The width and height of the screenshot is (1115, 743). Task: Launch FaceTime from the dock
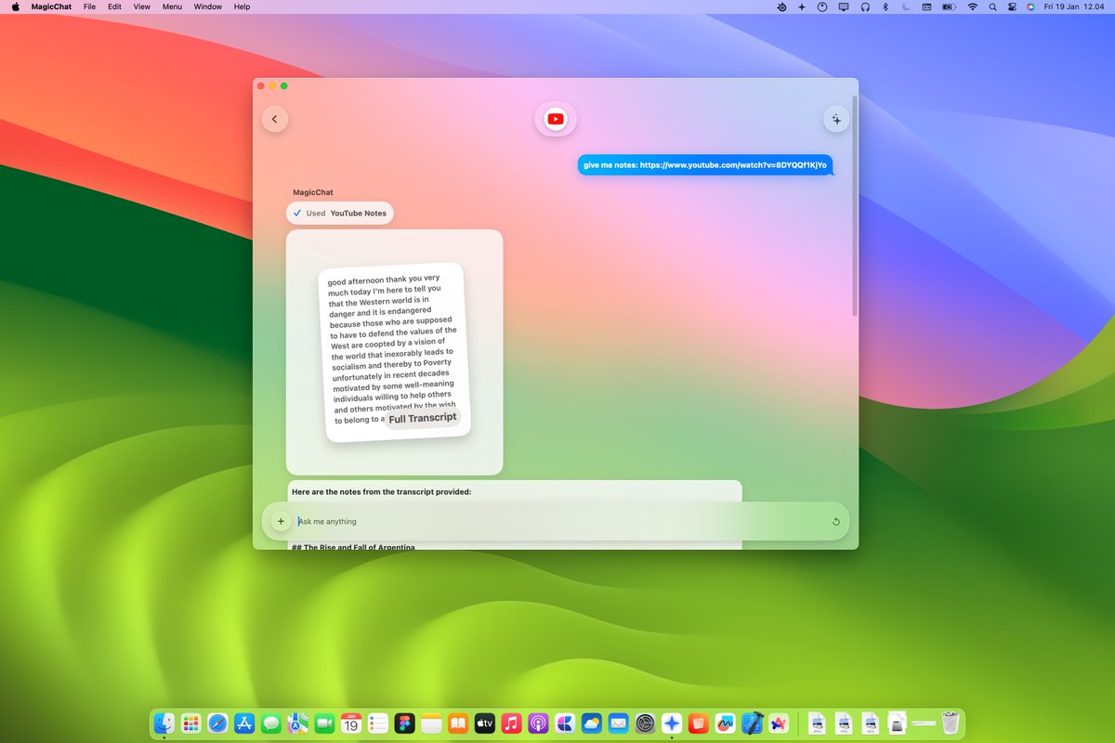click(x=325, y=723)
